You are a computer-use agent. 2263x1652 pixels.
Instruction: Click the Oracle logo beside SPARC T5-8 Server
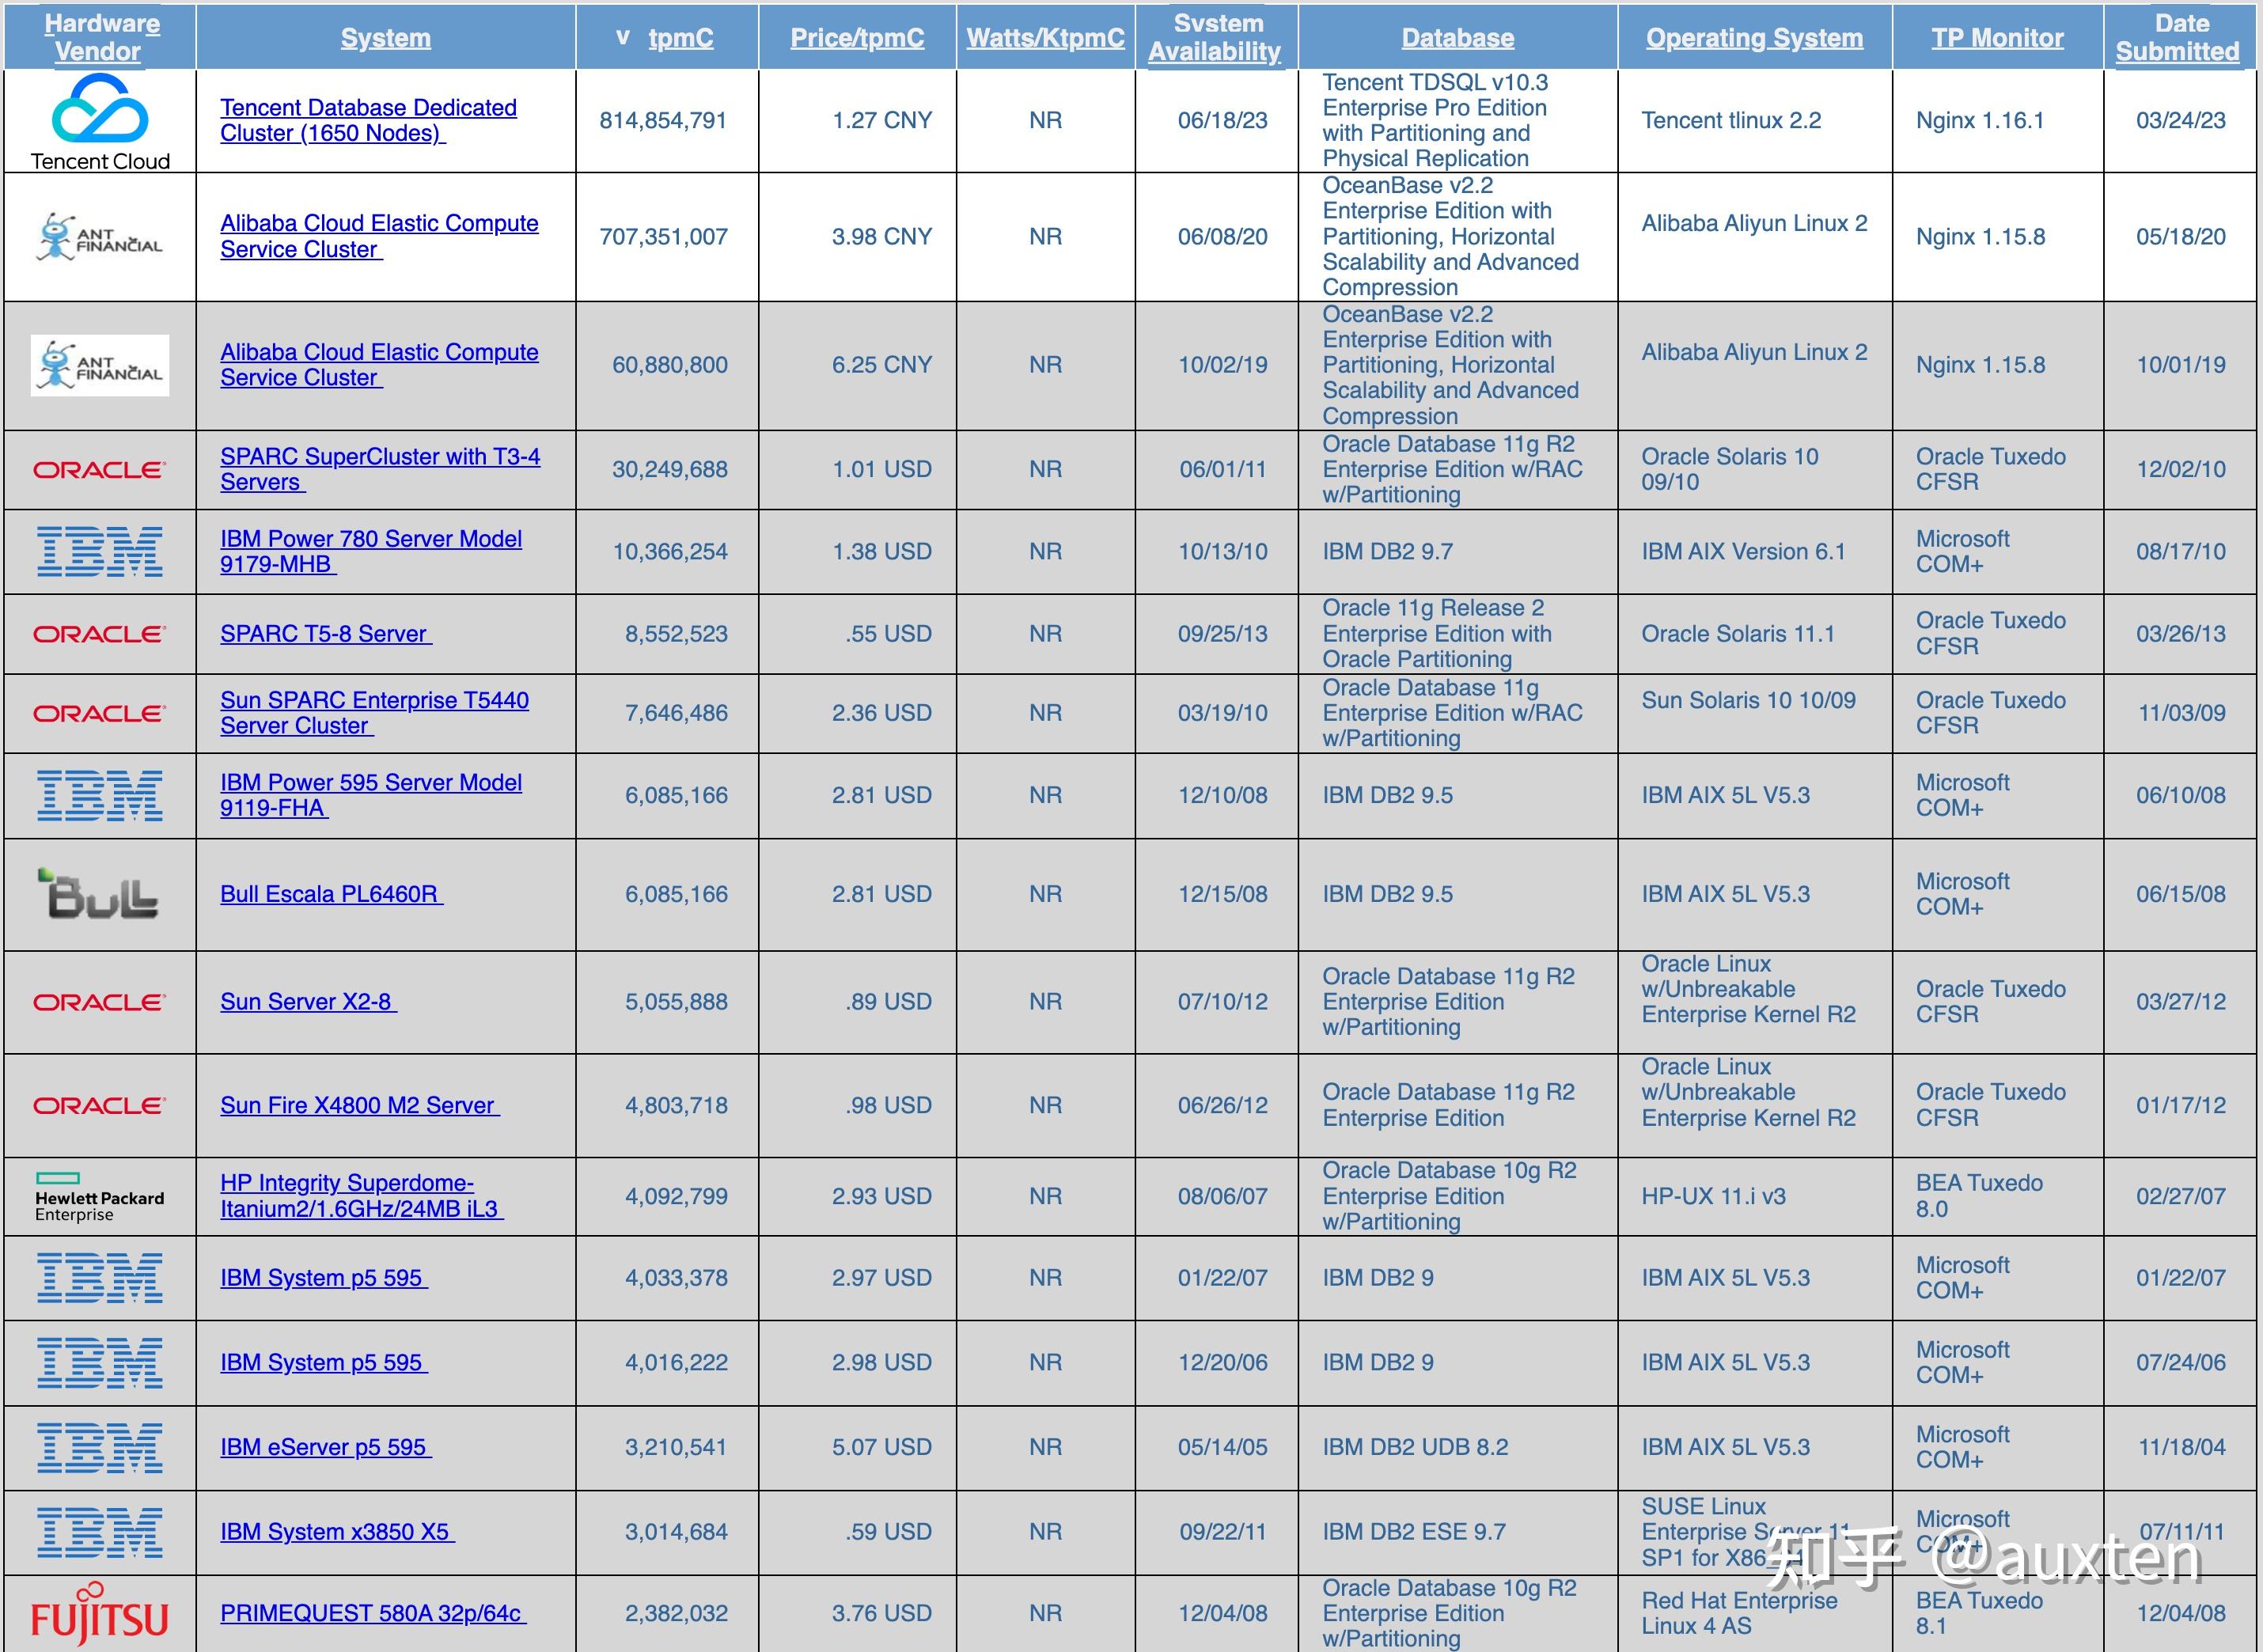pyautogui.click(x=99, y=634)
